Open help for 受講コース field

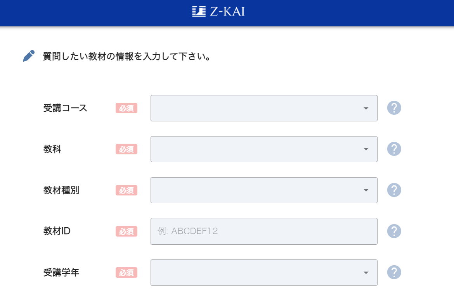point(394,108)
